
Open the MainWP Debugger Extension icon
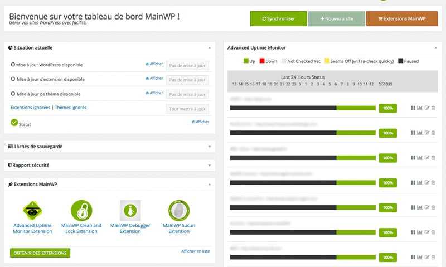click(x=130, y=210)
